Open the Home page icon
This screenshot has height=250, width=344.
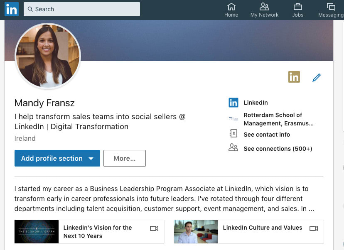point(231,7)
